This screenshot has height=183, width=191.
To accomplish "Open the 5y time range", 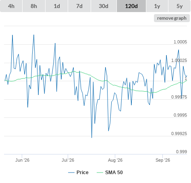I will click(180, 6).
